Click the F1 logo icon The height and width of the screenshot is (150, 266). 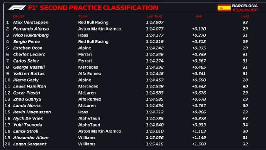(x=17, y=7)
